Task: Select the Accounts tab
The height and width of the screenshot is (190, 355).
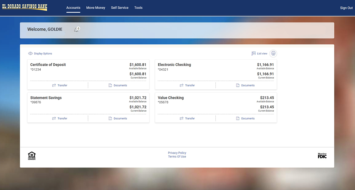Action: [x=73, y=8]
